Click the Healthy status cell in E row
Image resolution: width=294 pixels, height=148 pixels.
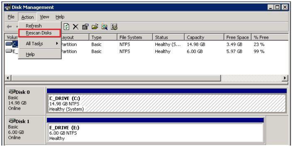click(x=163, y=51)
